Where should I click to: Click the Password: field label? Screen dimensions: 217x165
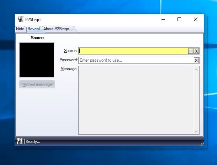(69, 60)
